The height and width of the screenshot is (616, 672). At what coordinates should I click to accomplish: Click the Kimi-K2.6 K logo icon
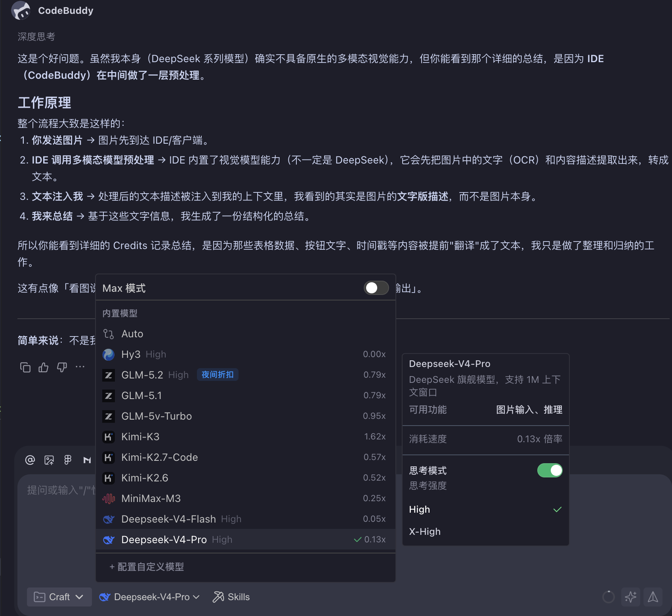(109, 478)
